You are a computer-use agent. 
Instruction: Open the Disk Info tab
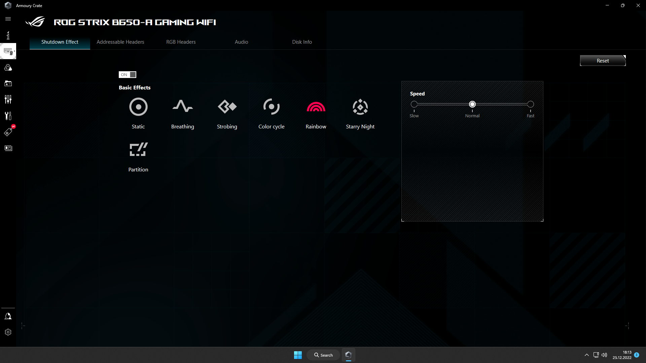pyautogui.click(x=302, y=42)
